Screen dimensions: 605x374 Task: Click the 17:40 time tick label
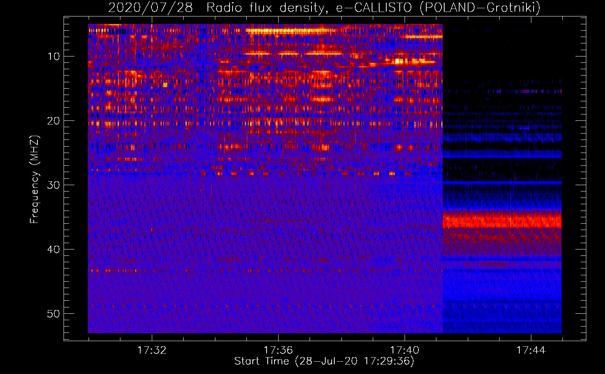(x=405, y=350)
